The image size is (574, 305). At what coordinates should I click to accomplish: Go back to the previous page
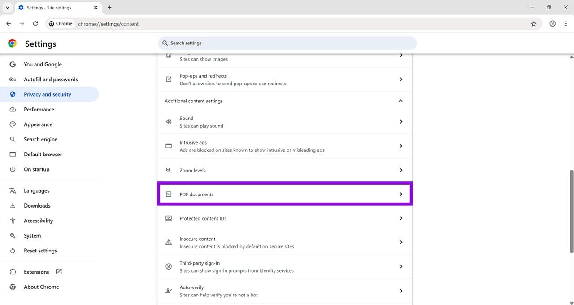pos(9,24)
